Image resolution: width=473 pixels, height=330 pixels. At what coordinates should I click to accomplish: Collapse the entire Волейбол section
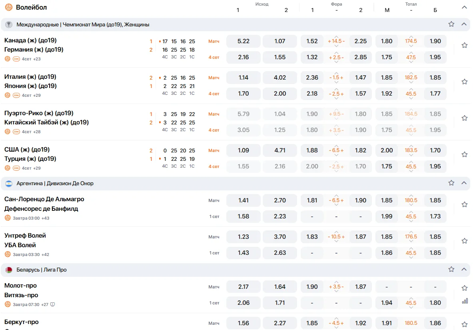(464, 7)
